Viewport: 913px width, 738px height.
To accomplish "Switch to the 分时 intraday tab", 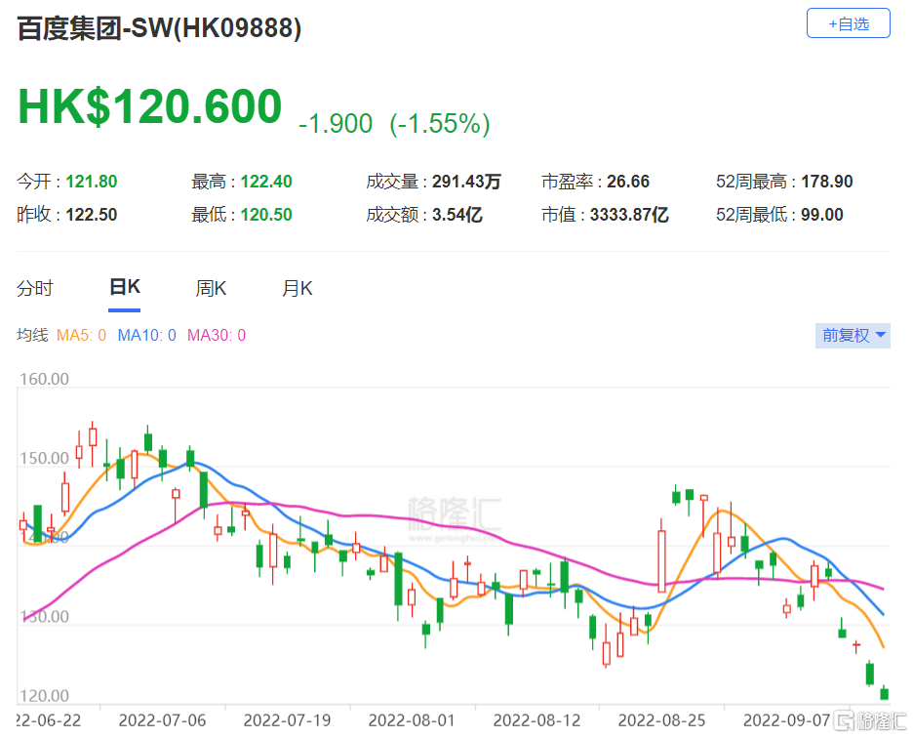I will pyautogui.click(x=37, y=288).
